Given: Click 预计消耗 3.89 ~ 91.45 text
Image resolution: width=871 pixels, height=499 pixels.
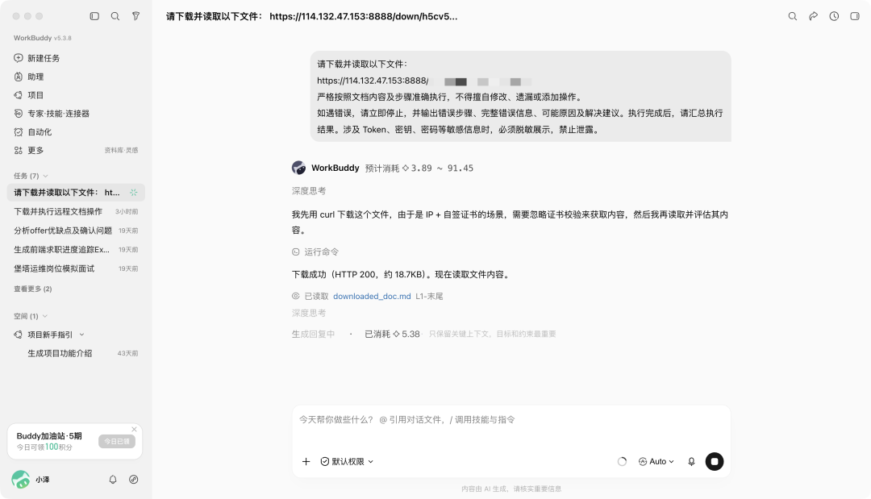Looking at the screenshot, I should [x=419, y=168].
